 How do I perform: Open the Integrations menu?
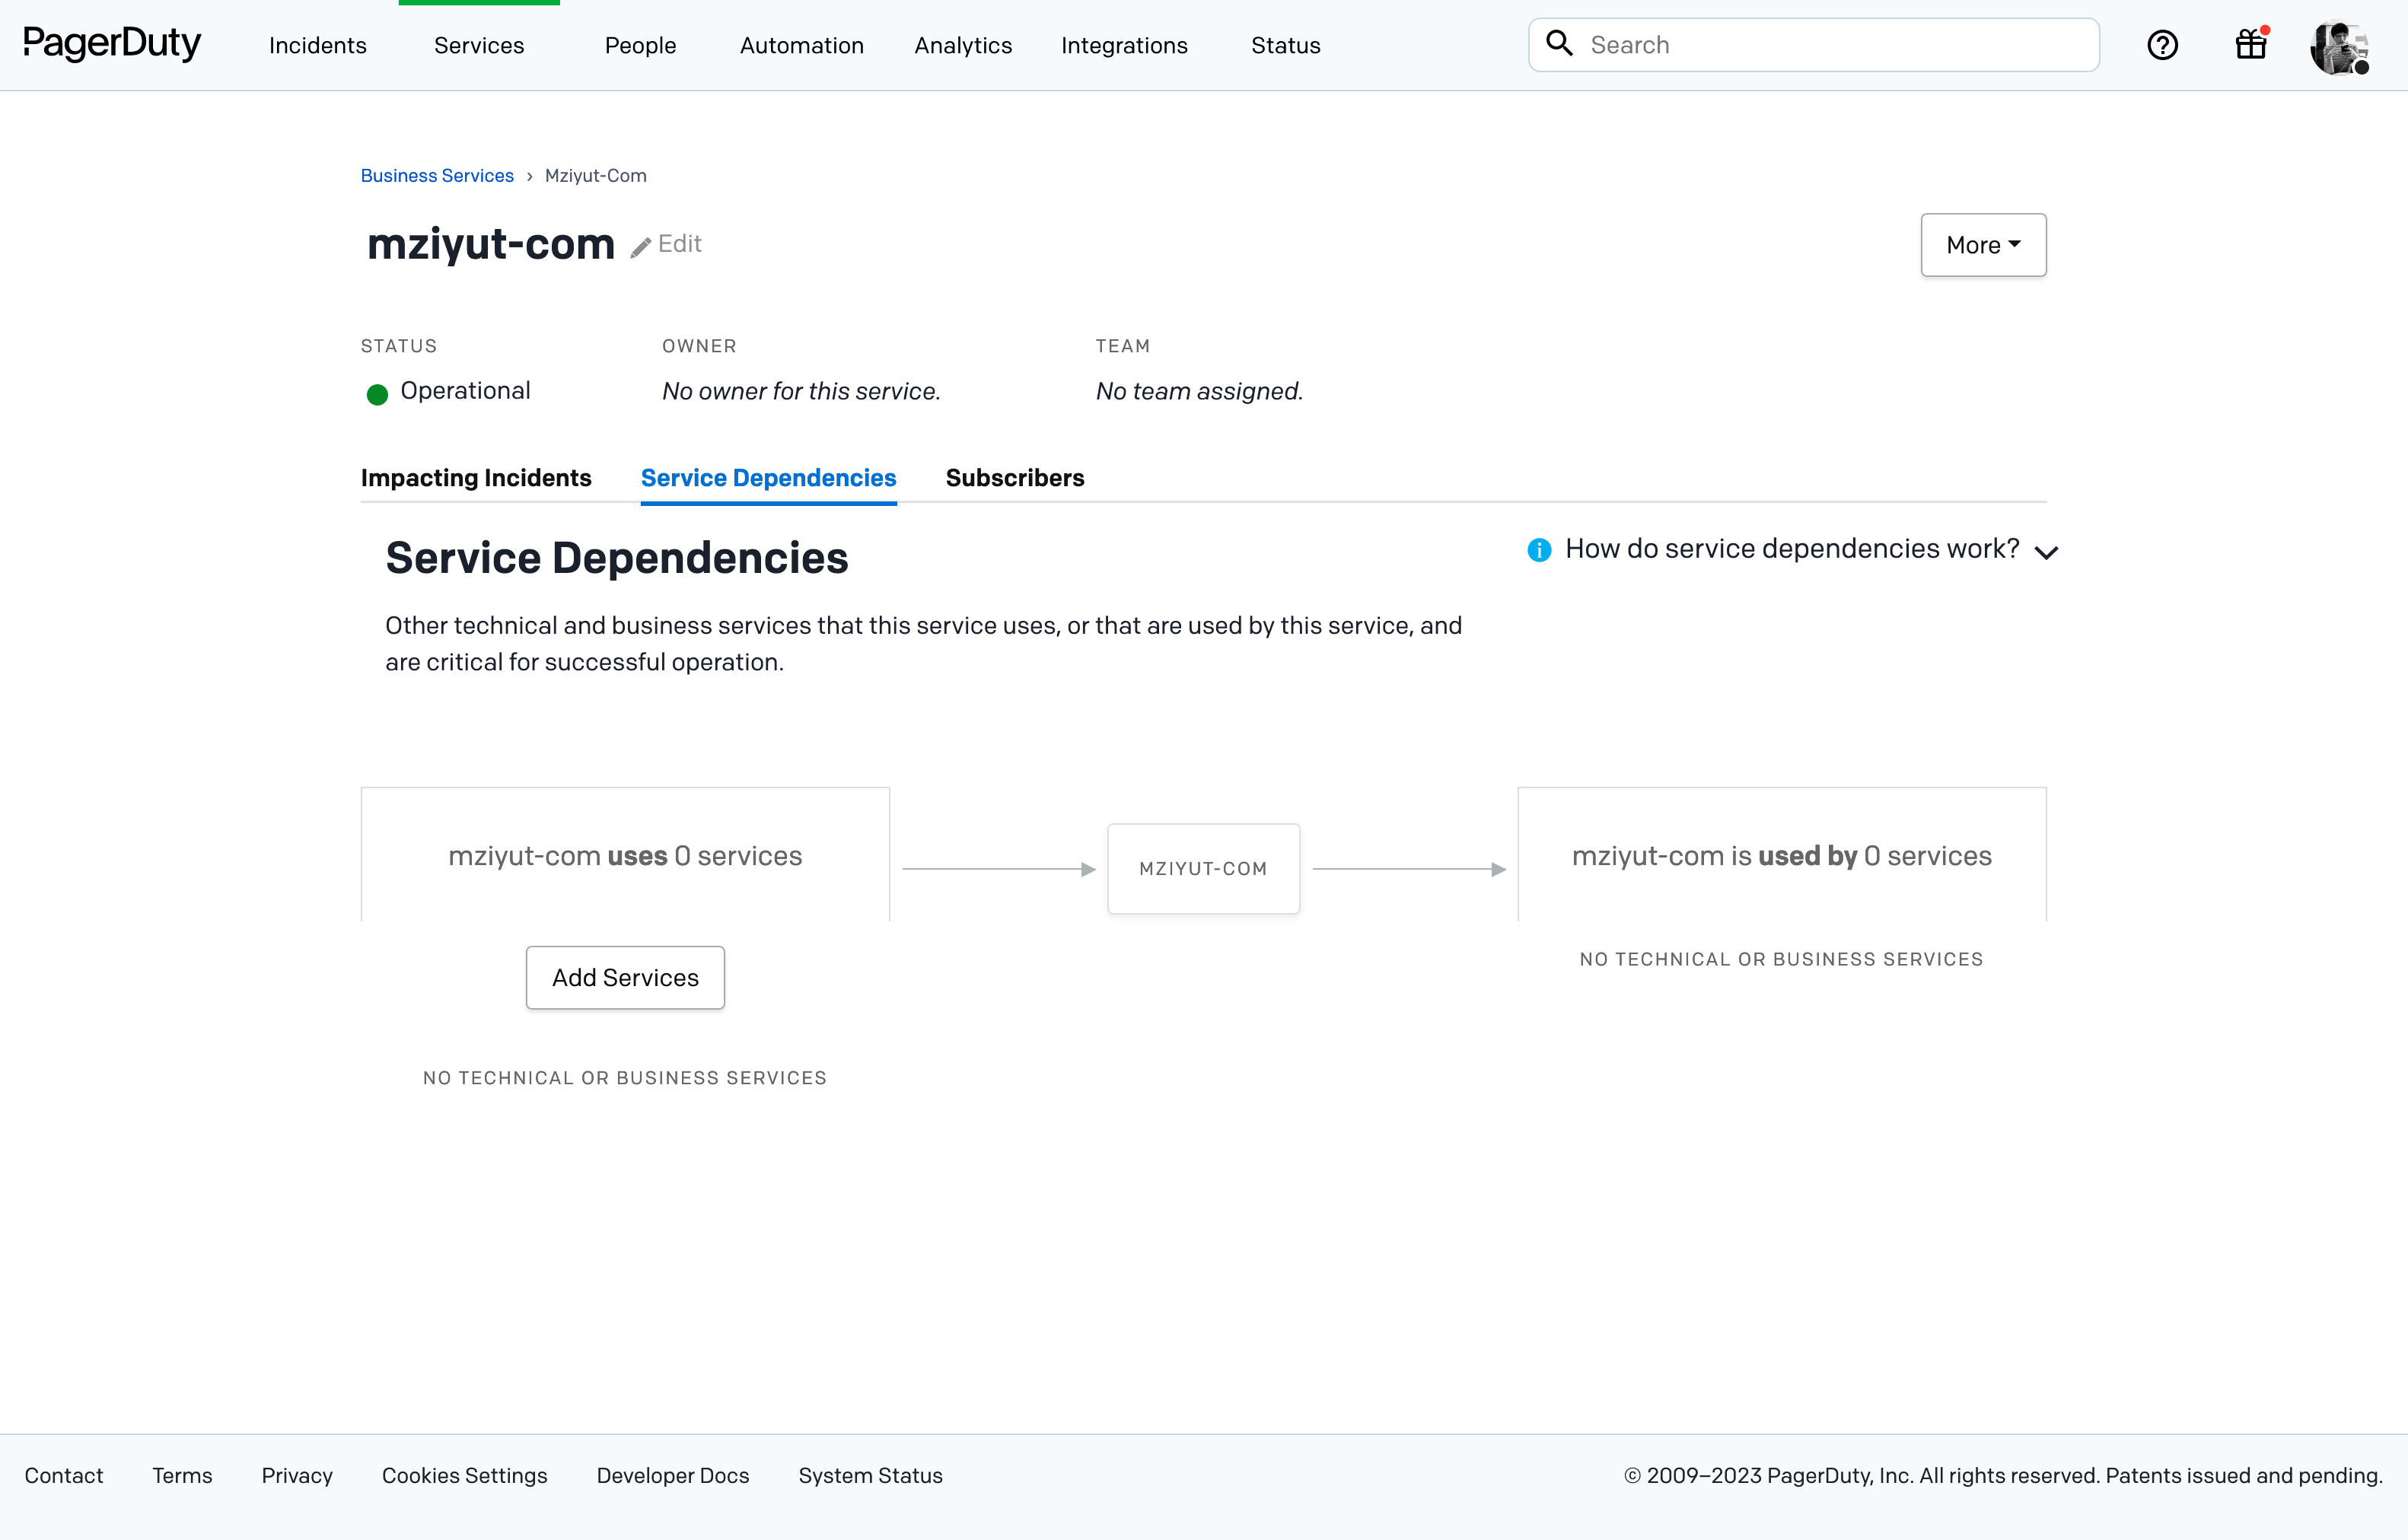coord(1124,46)
